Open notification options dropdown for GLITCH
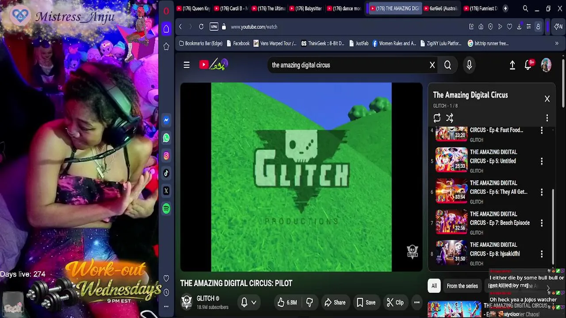Viewport: 566px width, 318px height. (249, 303)
